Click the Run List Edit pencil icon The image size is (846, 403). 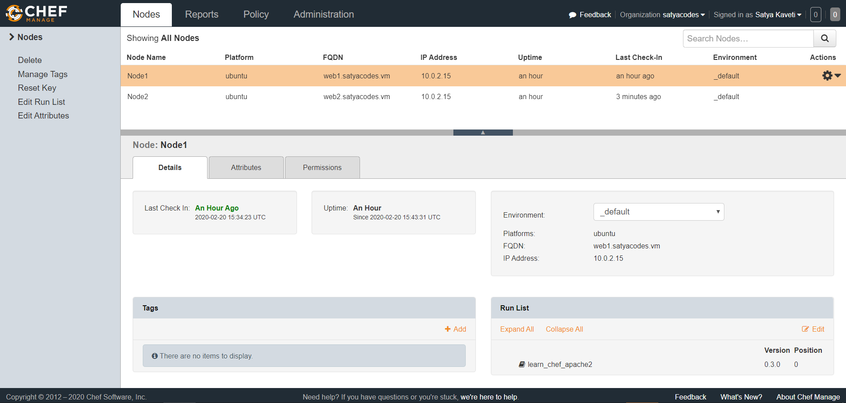point(805,329)
